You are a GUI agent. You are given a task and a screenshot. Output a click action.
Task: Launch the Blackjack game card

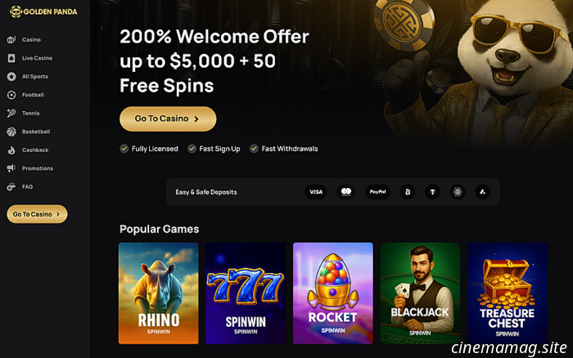[x=420, y=293]
